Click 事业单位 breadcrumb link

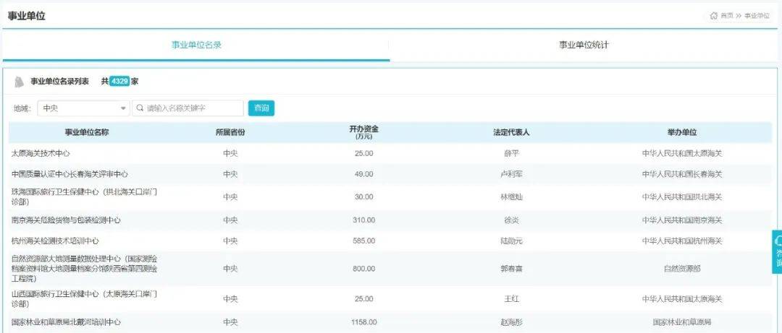pyautogui.click(x=757, y=15)
